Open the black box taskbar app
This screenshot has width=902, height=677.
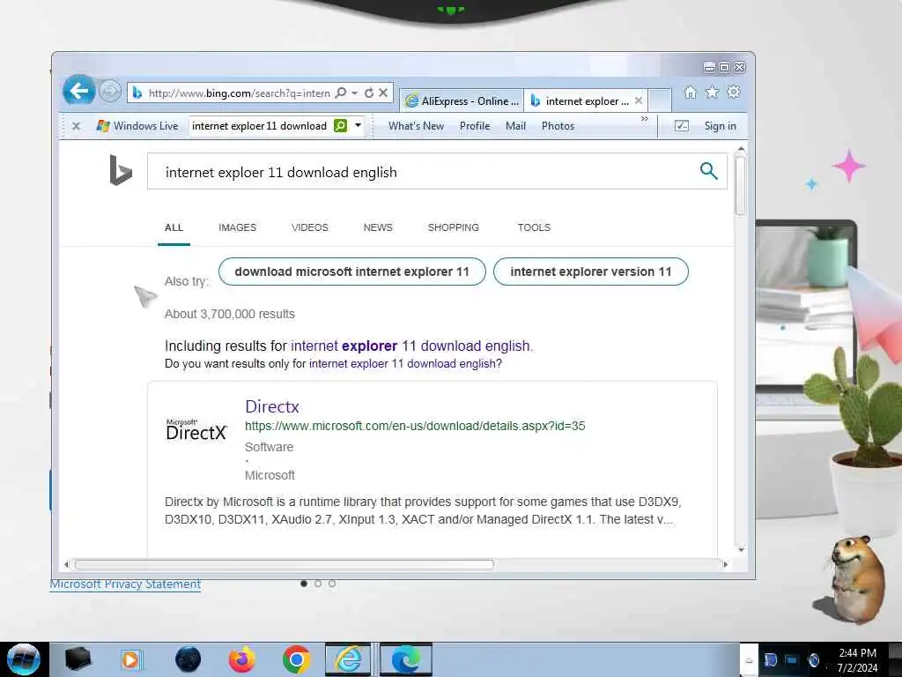78,659
